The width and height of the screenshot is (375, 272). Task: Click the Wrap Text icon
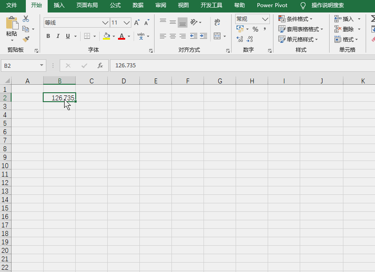click(217, 22)
